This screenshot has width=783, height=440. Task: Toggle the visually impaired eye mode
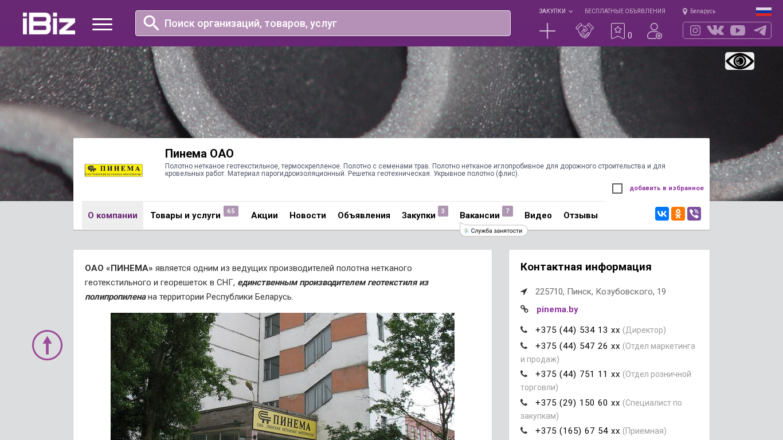click(739, 61)
